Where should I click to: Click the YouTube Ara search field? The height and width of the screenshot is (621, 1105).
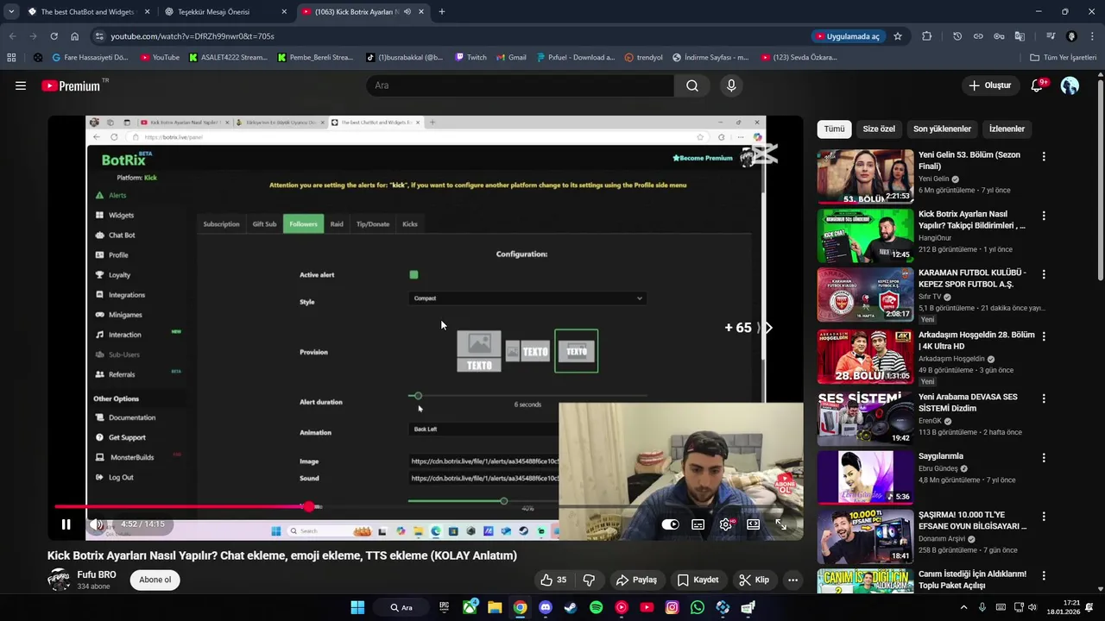[521, 85]
